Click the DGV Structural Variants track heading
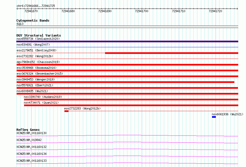 (39, 35)
